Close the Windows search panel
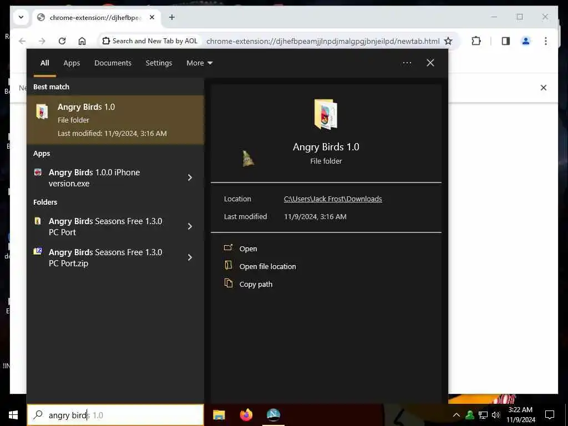The width and height of the screenshot is (568, 426). click(x=430, y=63)
